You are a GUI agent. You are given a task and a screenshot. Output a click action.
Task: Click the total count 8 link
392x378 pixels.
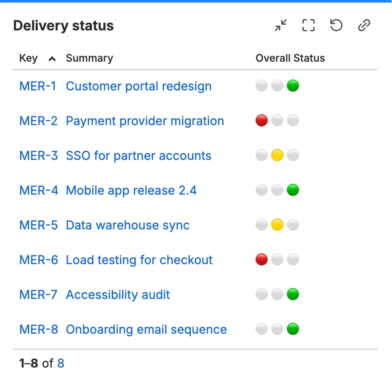61,363
